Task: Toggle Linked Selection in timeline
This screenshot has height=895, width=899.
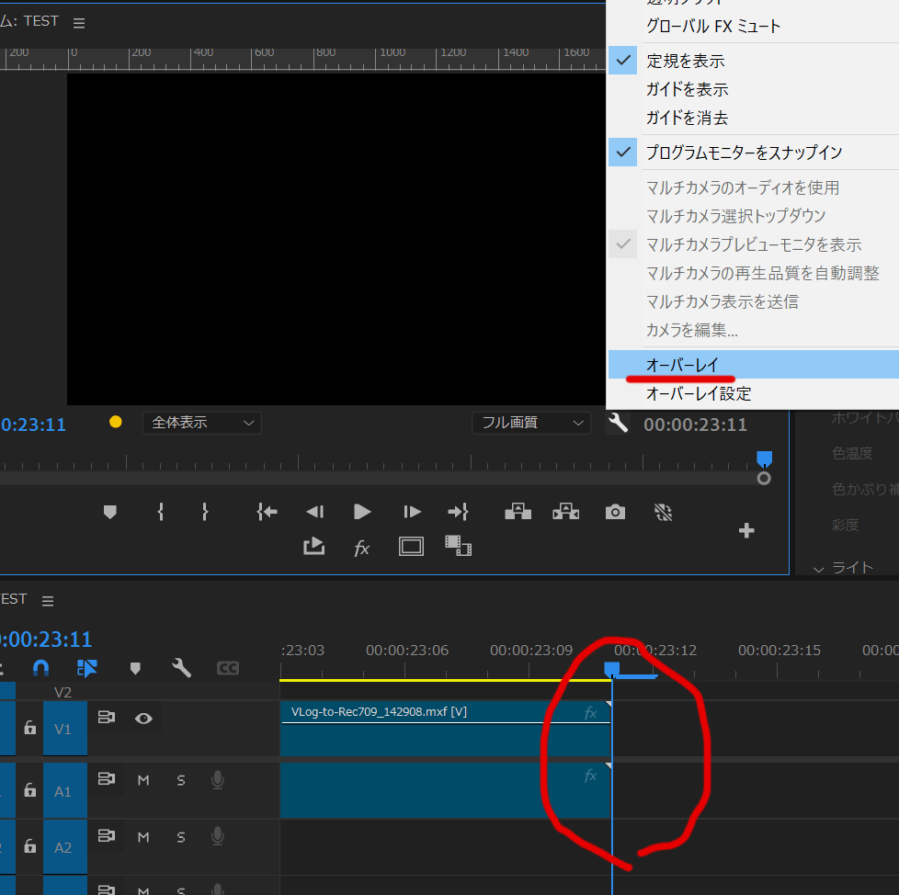Action: [x=86, y=668]
